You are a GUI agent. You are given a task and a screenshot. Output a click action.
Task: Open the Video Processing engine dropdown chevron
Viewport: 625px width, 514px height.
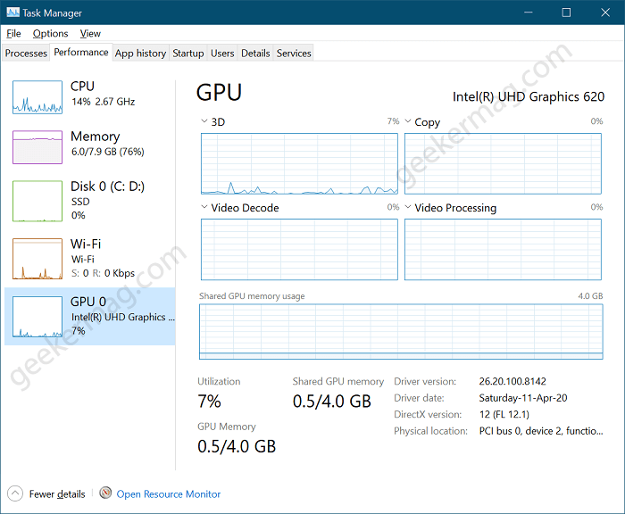[408, 207]
